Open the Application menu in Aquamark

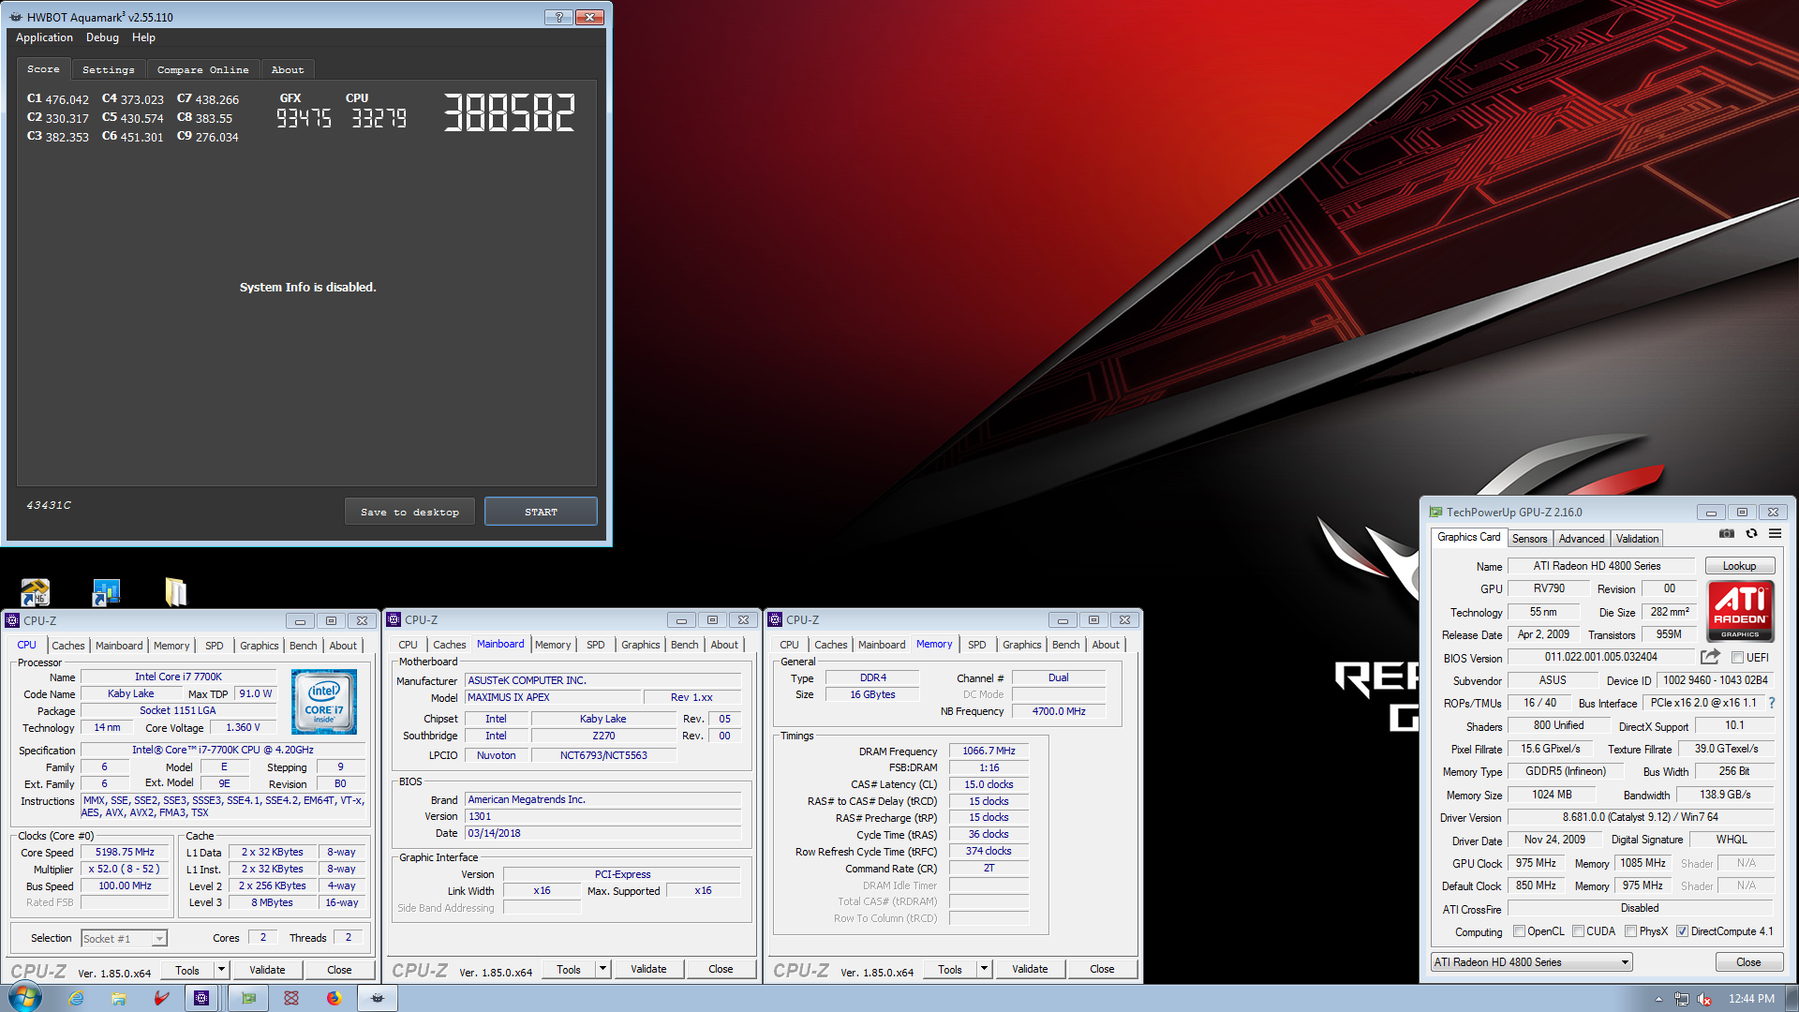coord(44,37)
